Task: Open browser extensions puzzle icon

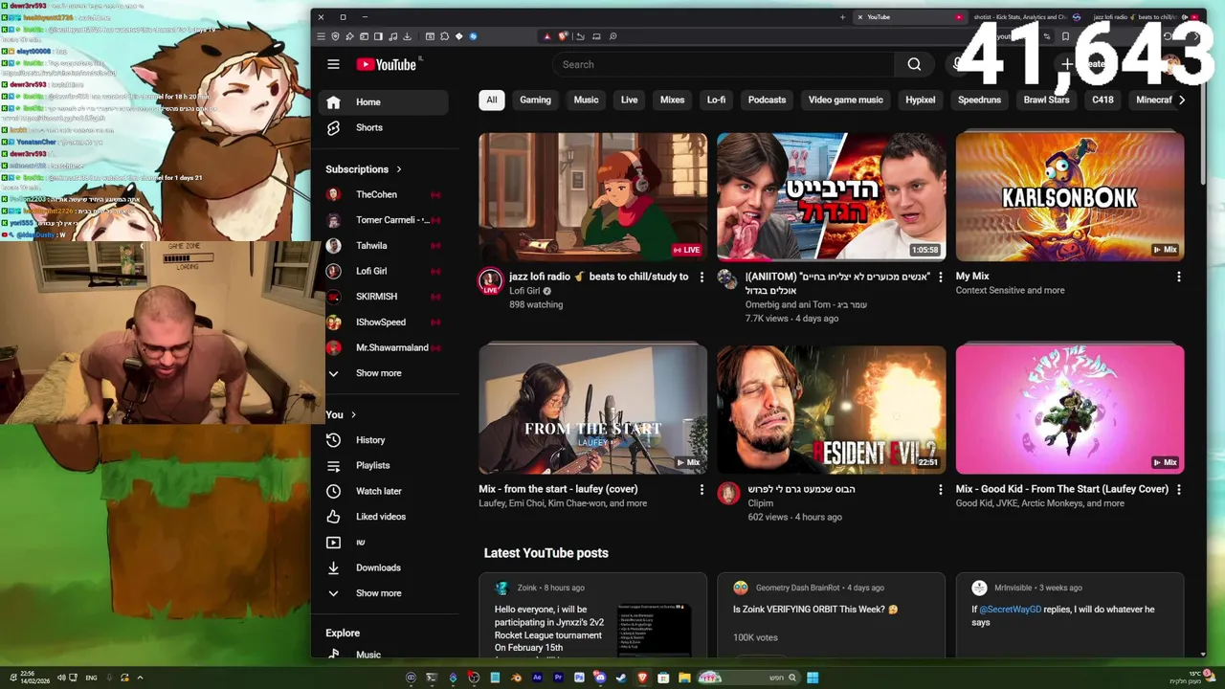Action: (444, 36)
